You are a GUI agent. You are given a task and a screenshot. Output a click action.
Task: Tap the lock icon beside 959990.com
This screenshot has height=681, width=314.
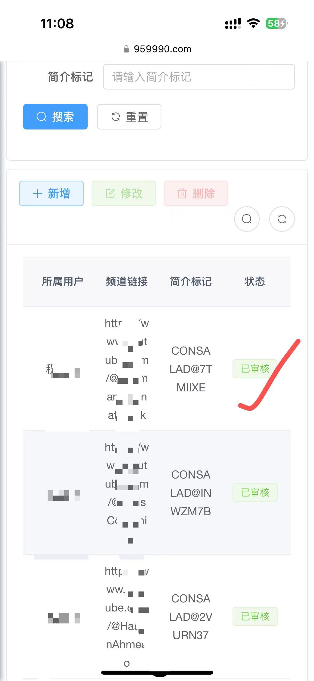pos(127,49)
